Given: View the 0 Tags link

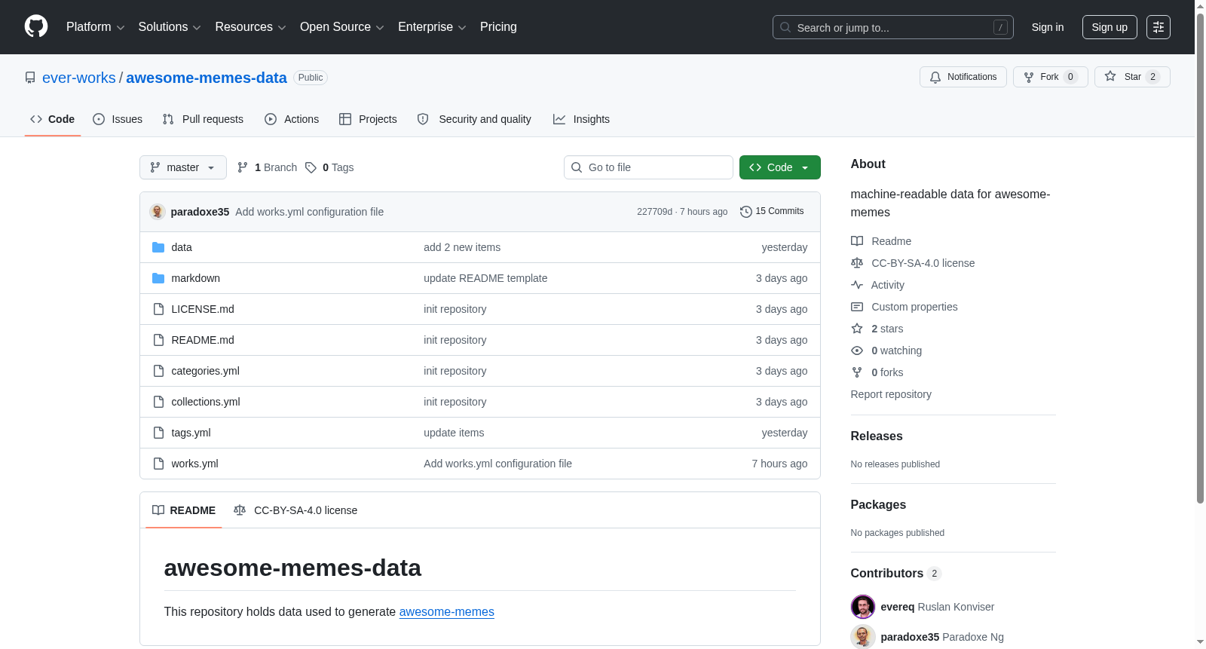Looking at the screenshot, I should [x=329, y=167].
